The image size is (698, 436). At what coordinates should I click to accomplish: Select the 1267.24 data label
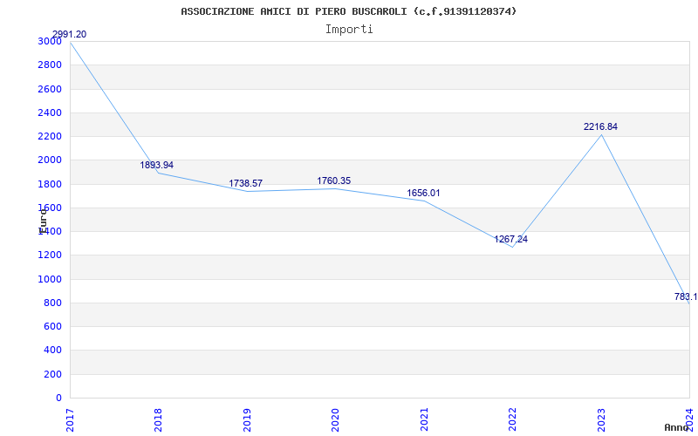pyautogui.click(x=511, y=239)
